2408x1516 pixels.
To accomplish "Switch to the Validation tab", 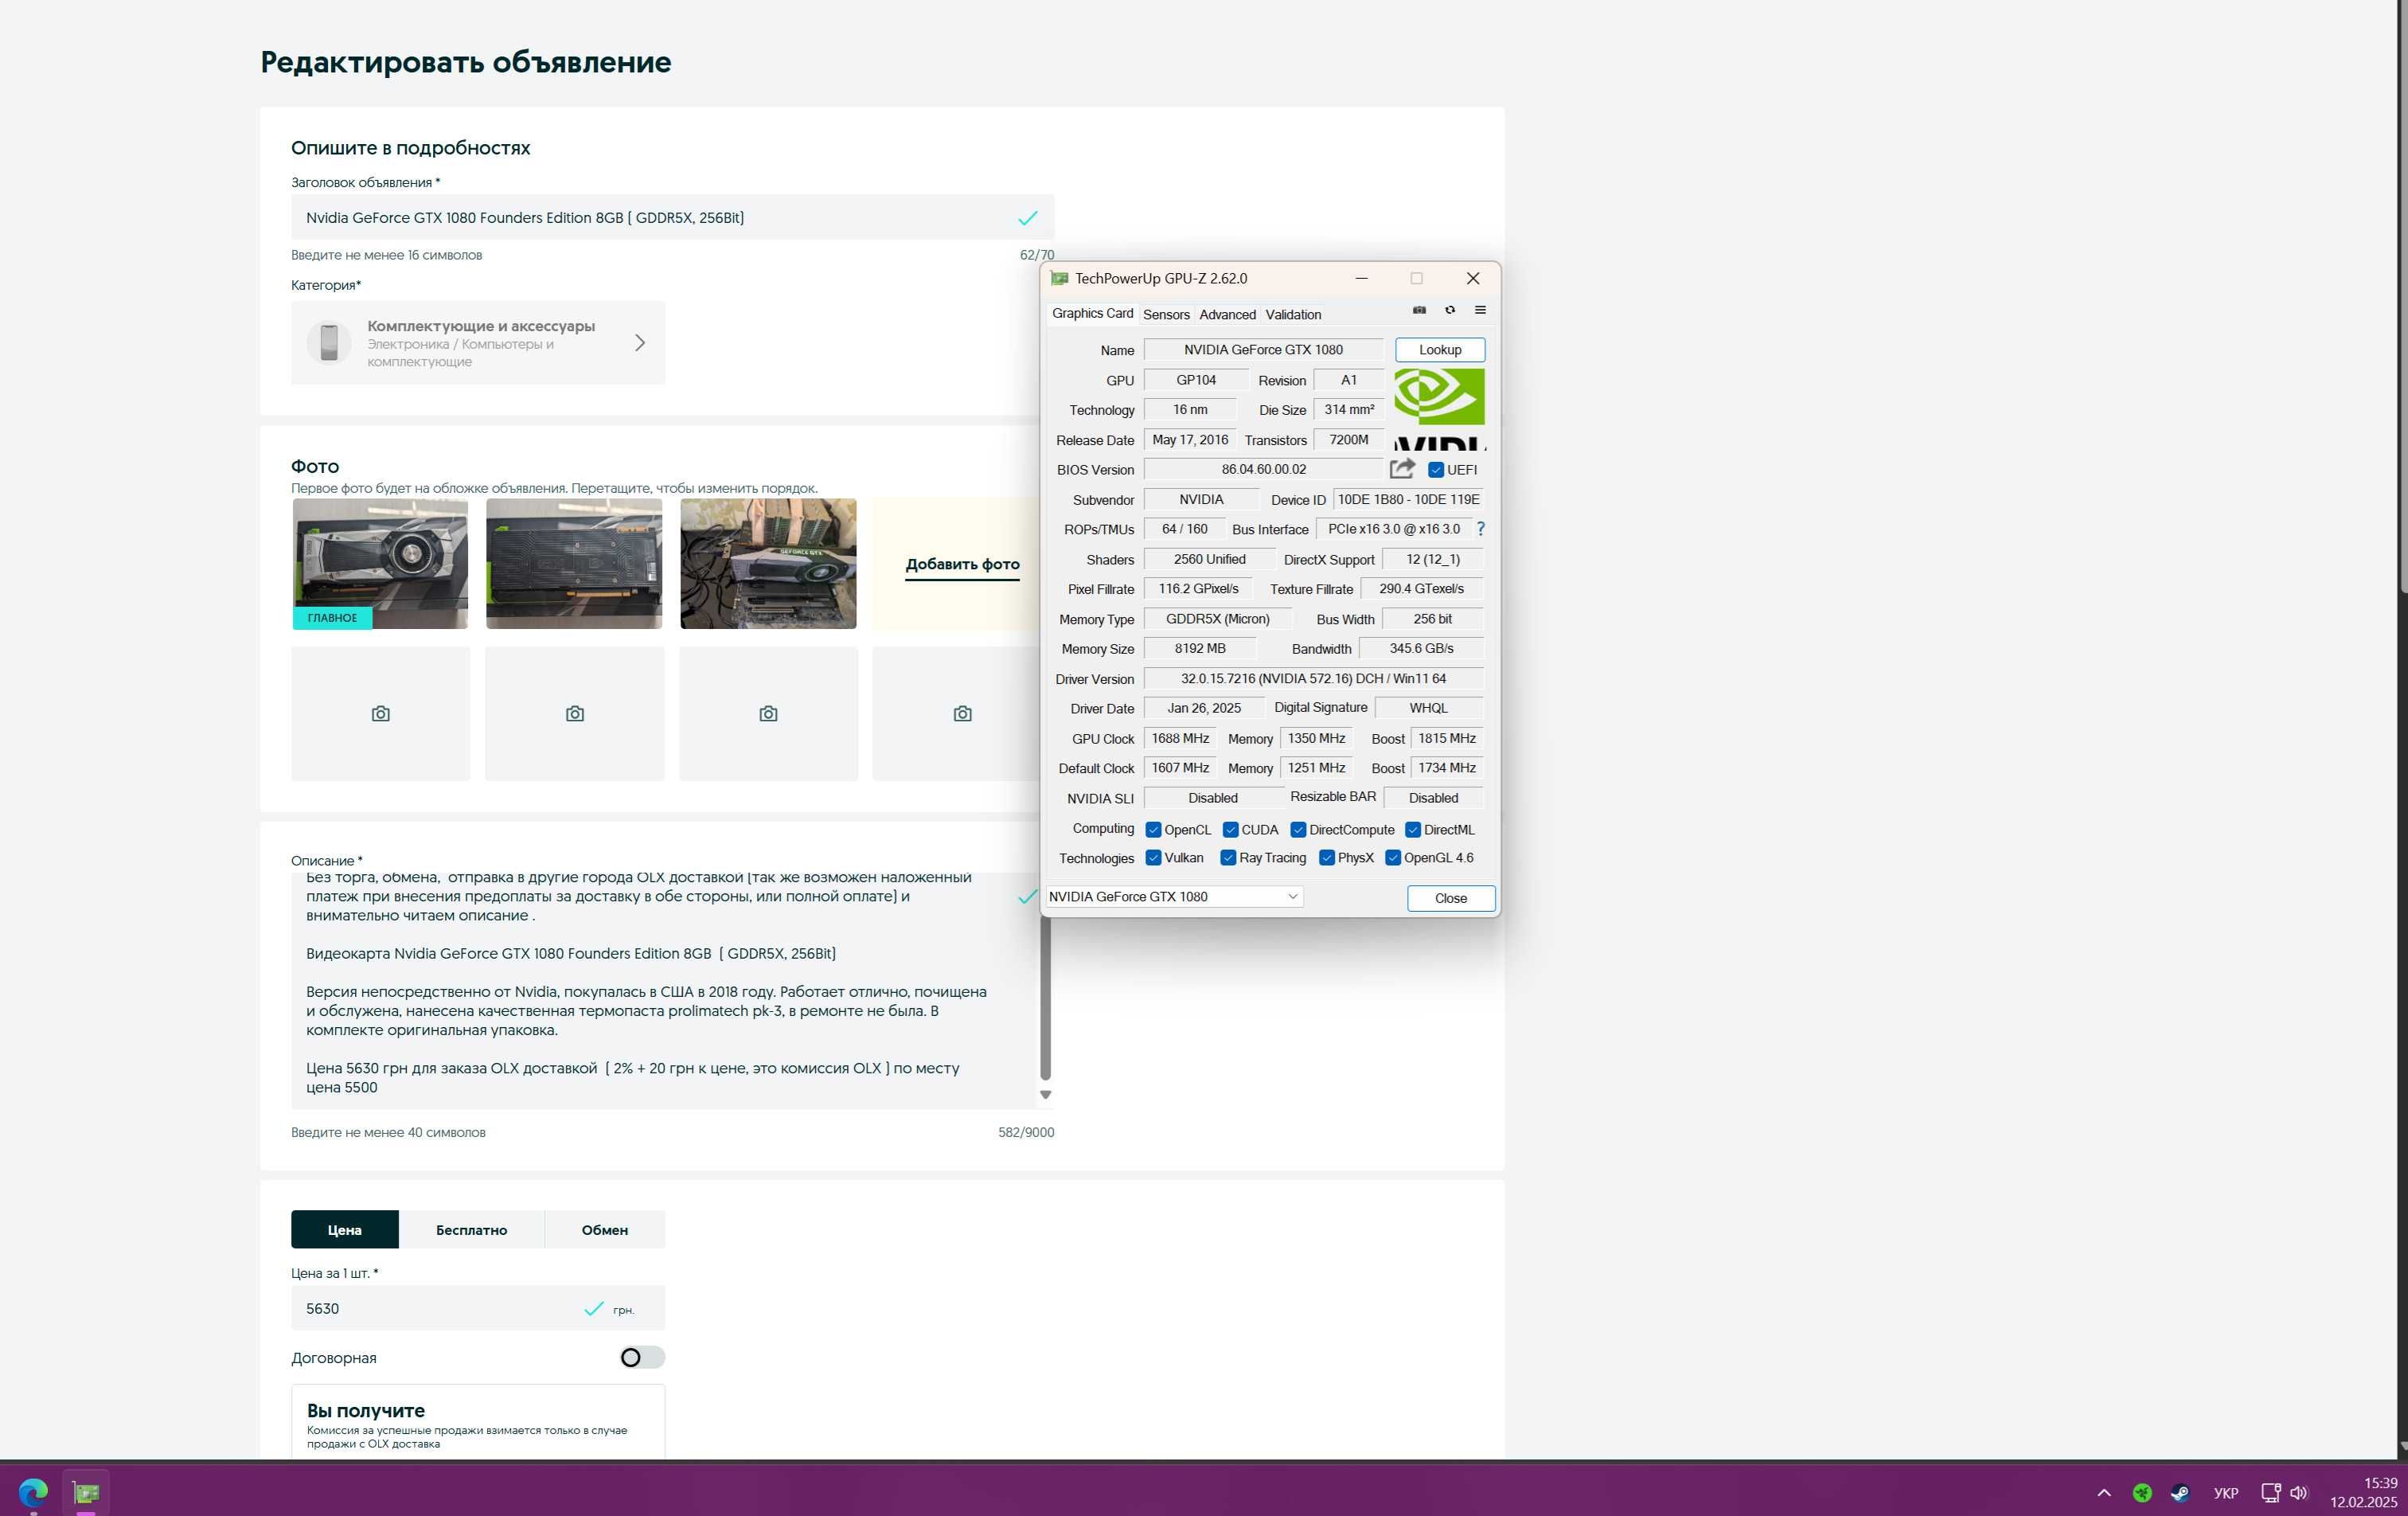I will (x=1293, y=315).
